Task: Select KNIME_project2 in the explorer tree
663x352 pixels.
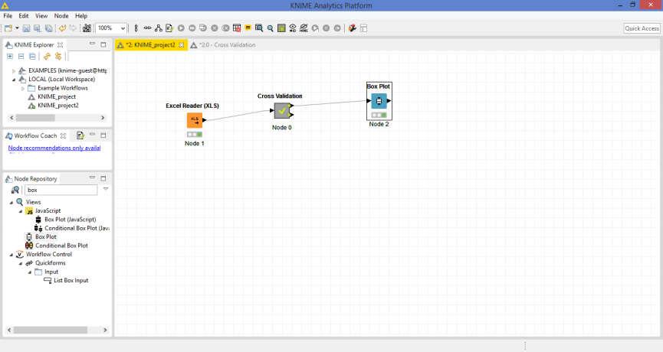Action: [58, 106]
